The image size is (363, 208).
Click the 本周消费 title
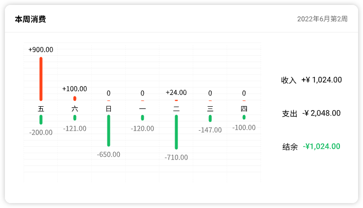(x=30, y=19)
